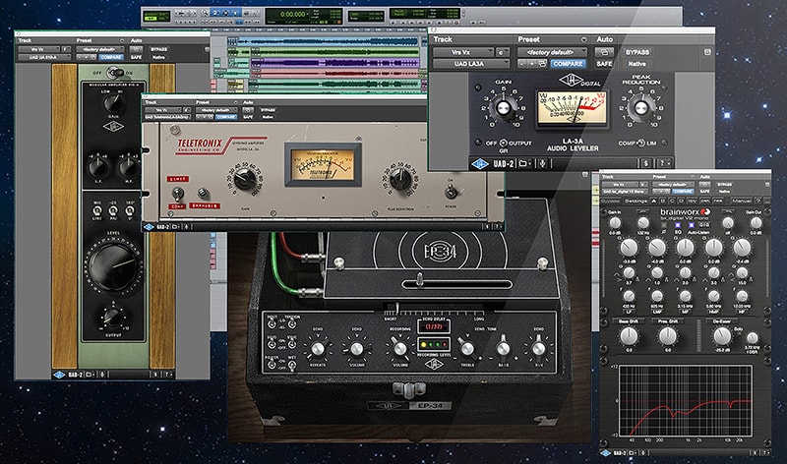The image size is (787, 464).
Task: Open the Preset menu arrow in LA-3A header
Action: pos(583,39)
